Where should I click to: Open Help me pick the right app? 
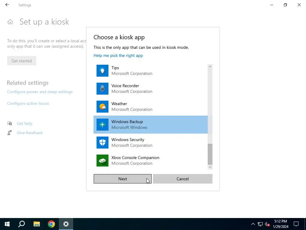118,55
